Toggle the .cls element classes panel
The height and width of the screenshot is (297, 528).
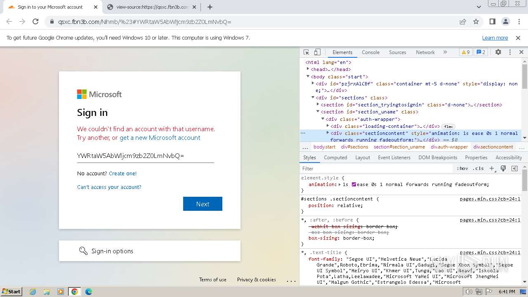[x=478, y=168]
